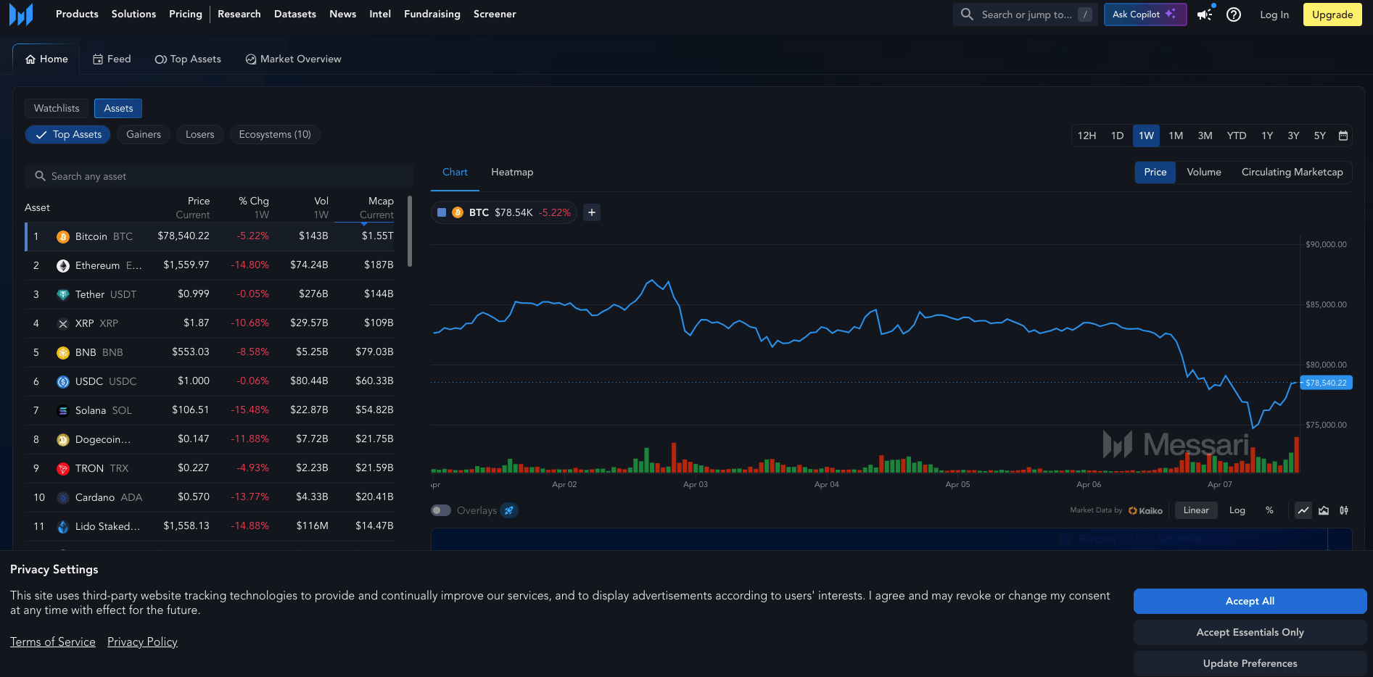This screenshot has height=677, width=1373.
Task: Click the magnifier in asset search
Action: point(40,176)
